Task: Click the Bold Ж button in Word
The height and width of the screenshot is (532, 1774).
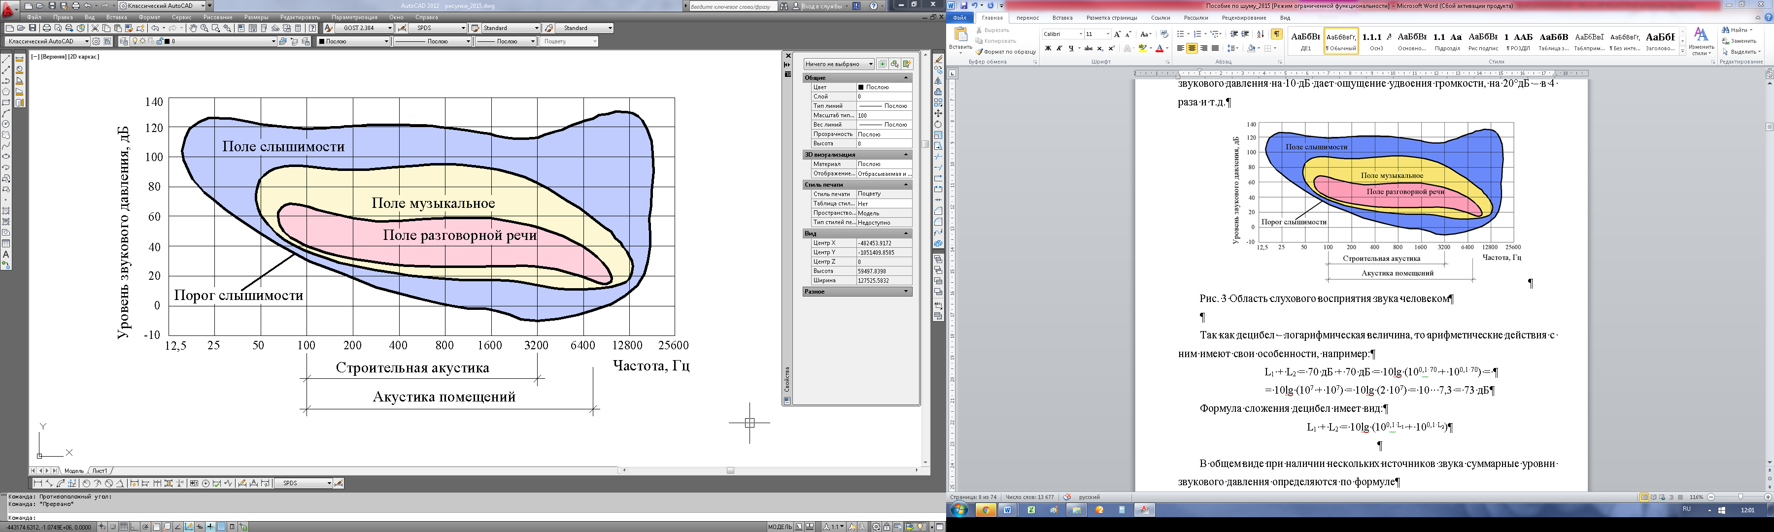Action: [1048, 48]
